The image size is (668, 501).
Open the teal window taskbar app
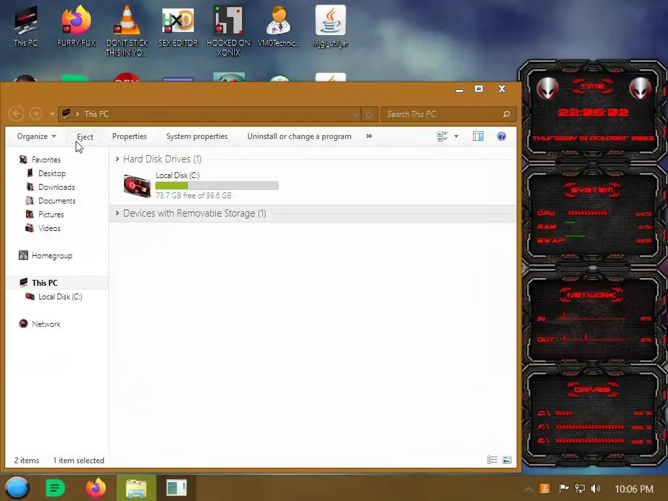[x=176, y=488]
